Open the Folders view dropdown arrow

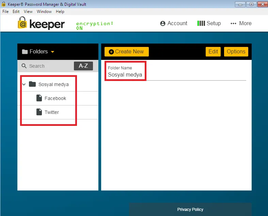click(52, 52)
